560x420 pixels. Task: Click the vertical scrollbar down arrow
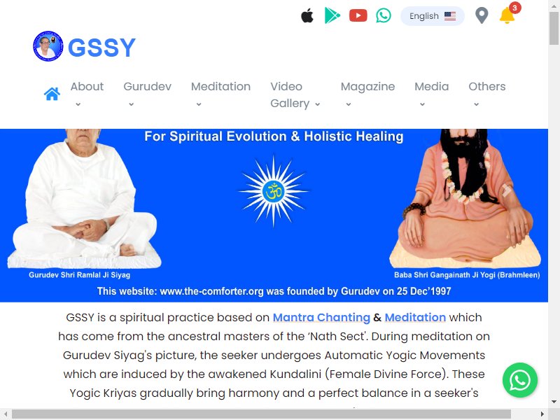click(x=554, y=401)
